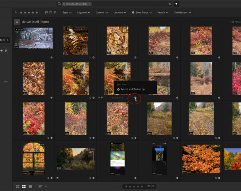Click sync status icon of TIF pond photo
Screen dimensions: 241x191
pyautogui.click(x=135, y=98)
